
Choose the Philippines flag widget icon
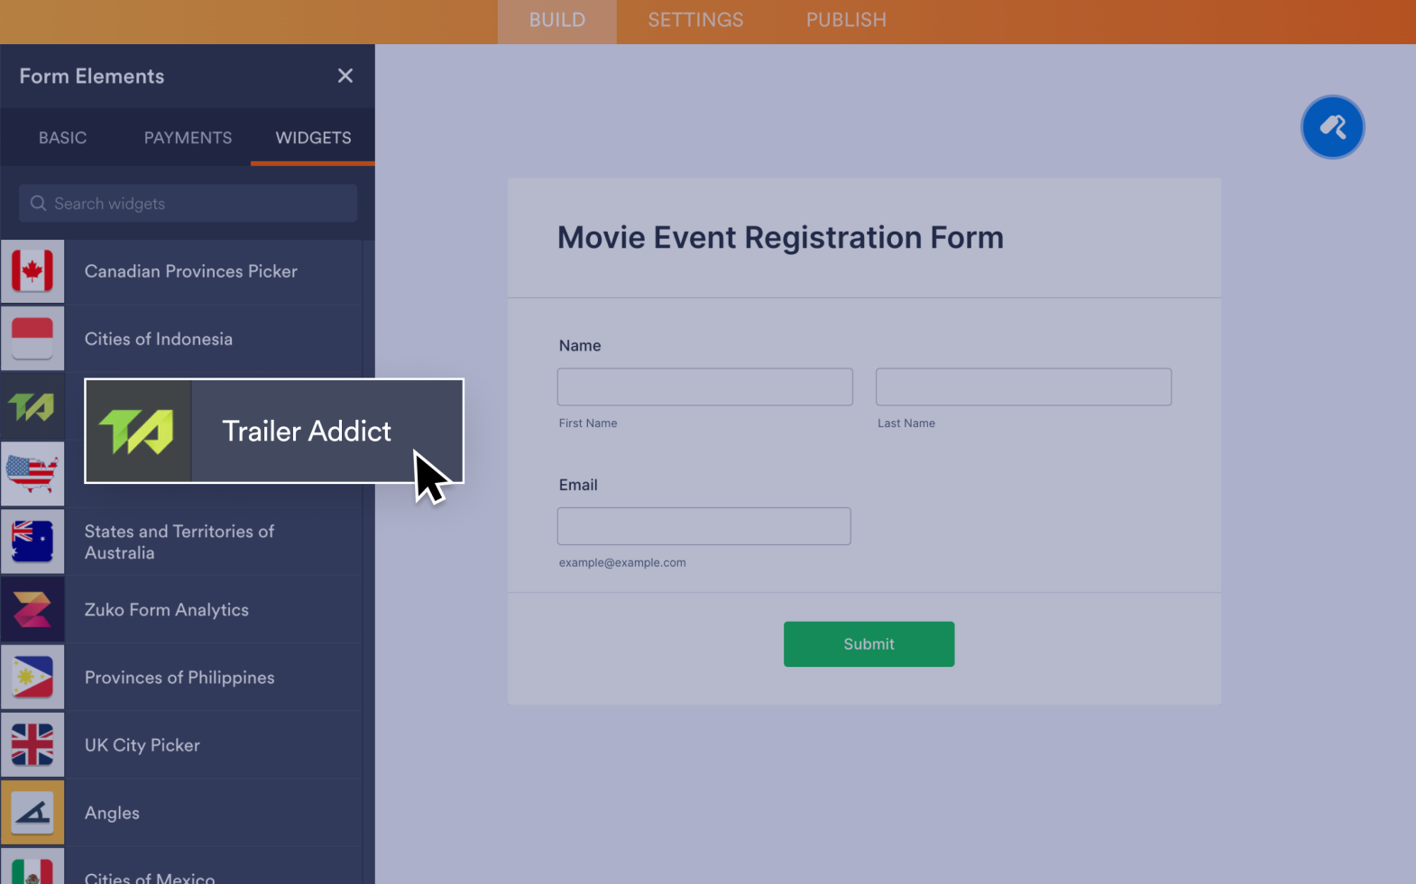click(32, 678)
